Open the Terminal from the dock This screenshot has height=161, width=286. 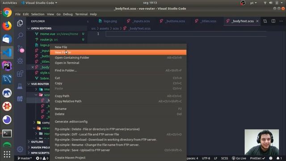click(7, 133)
